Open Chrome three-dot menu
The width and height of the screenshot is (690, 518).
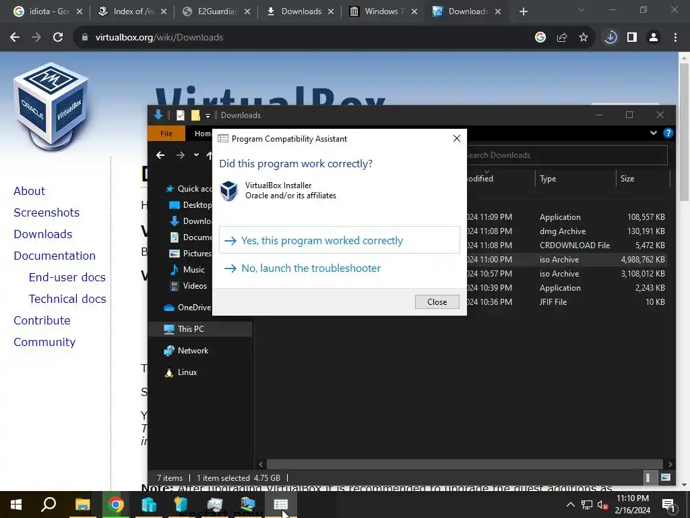pyautogui.click(x=675, y=38)
